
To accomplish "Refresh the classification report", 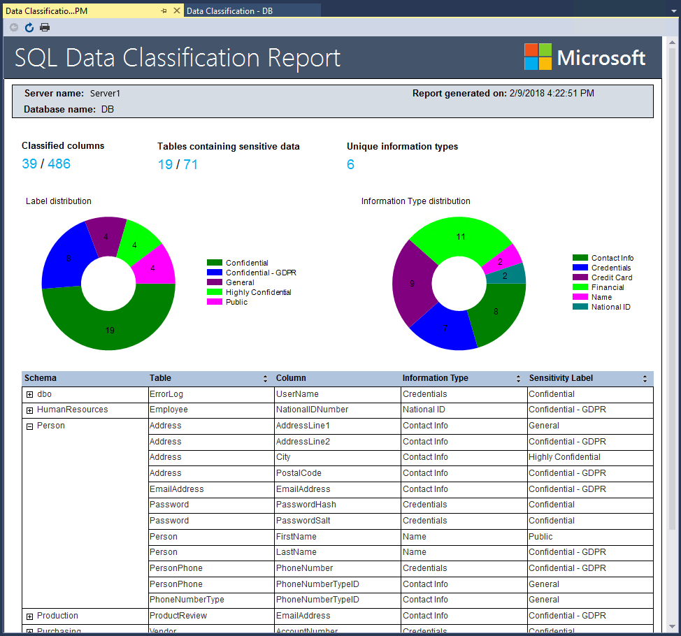I will (29, 27).
